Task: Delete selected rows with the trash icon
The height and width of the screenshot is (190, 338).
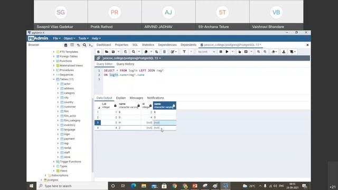Action: coord(164,52)
